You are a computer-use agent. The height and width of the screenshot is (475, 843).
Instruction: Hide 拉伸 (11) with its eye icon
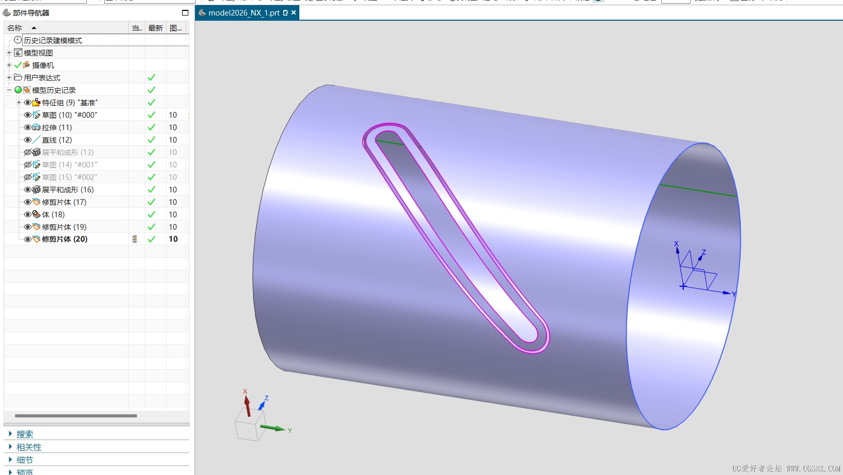coord(27,127)
